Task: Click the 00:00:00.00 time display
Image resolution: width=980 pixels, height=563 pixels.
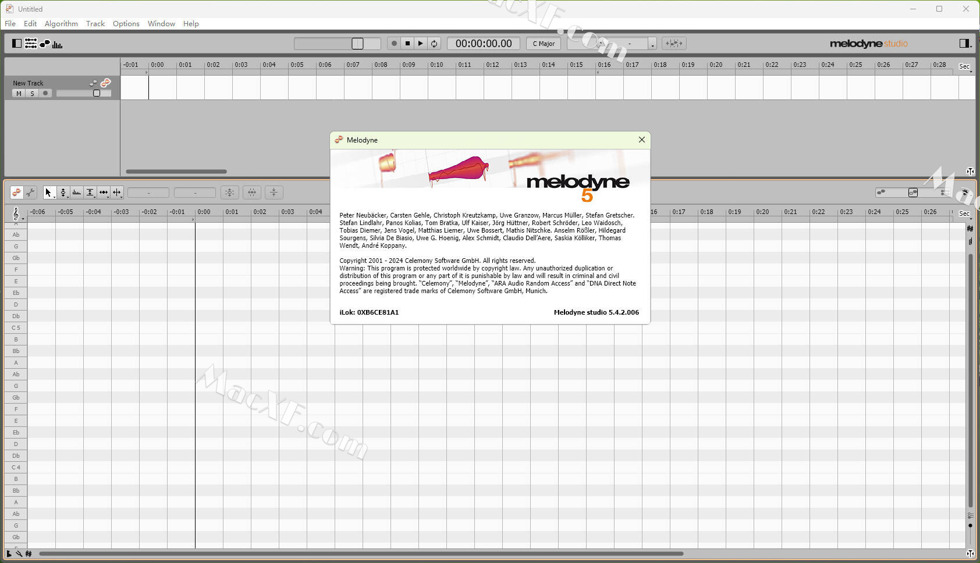Action: click(x=484, y=44)
